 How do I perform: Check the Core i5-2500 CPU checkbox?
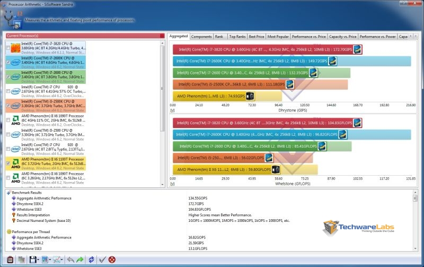point(8,135)
